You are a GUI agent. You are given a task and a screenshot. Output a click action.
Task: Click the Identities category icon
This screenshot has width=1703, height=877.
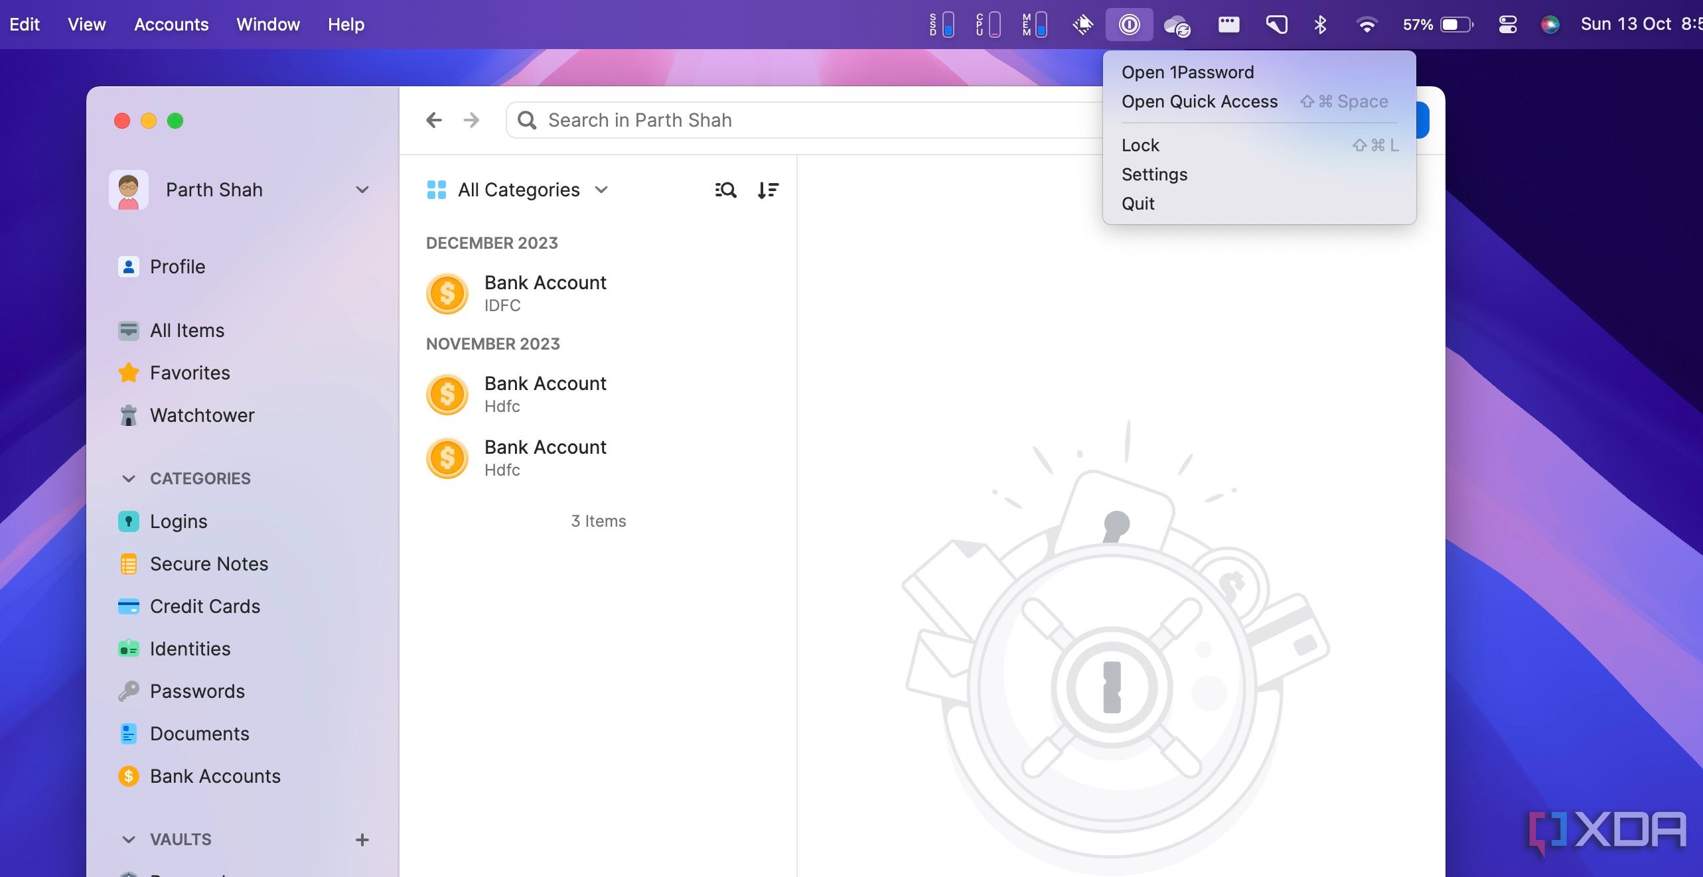pos(129,647)
